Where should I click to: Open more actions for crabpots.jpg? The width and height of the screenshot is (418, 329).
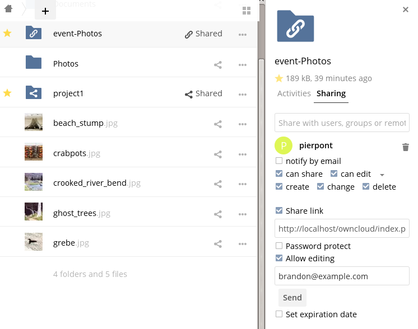[x=243, y=154]
